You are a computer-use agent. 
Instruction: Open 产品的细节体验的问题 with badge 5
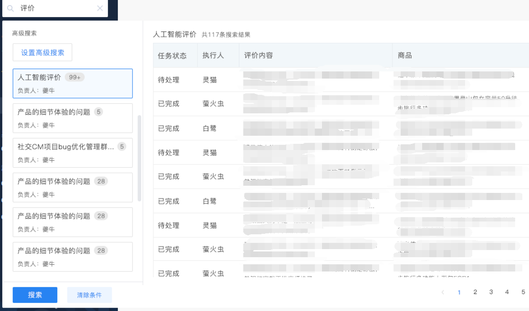(73, 118)
